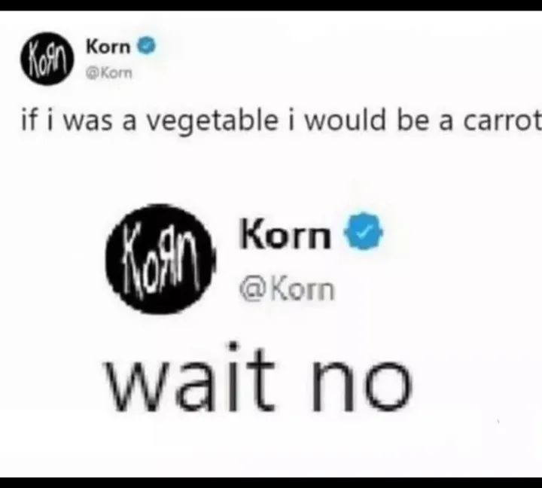The height and width of the screenshot is (488, 542).
Task: Click the black bar below 'wait no'
Action: click(x=271, y=483)
